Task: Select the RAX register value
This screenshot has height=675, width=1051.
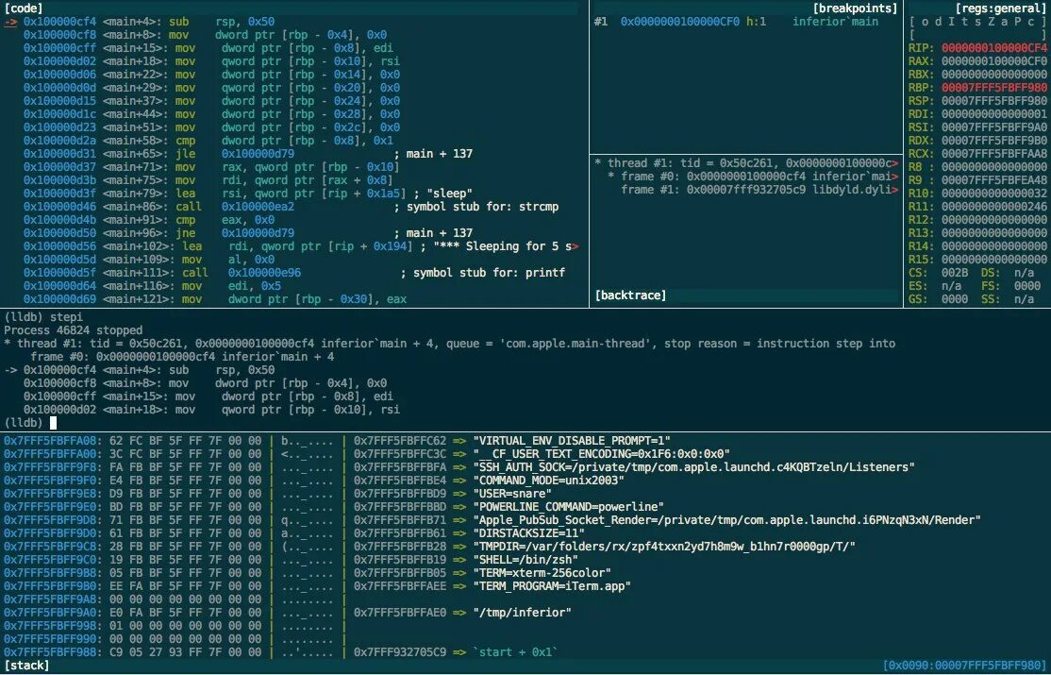Action: pyautogui.click(x=994, y=61)
